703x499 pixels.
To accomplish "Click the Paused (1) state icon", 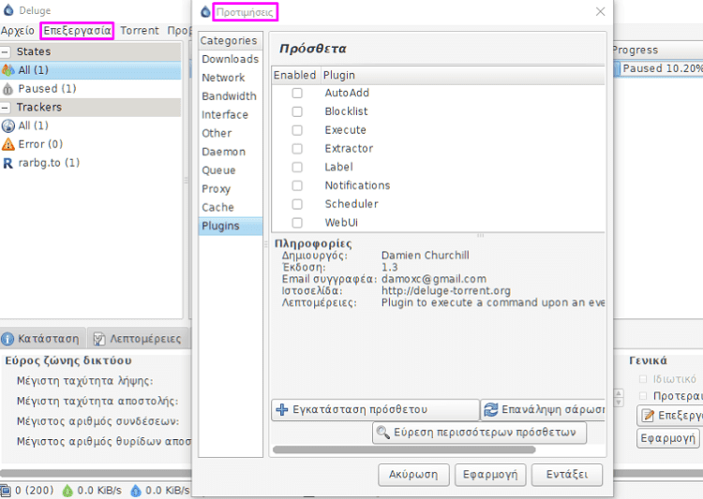I will (8, 89).
